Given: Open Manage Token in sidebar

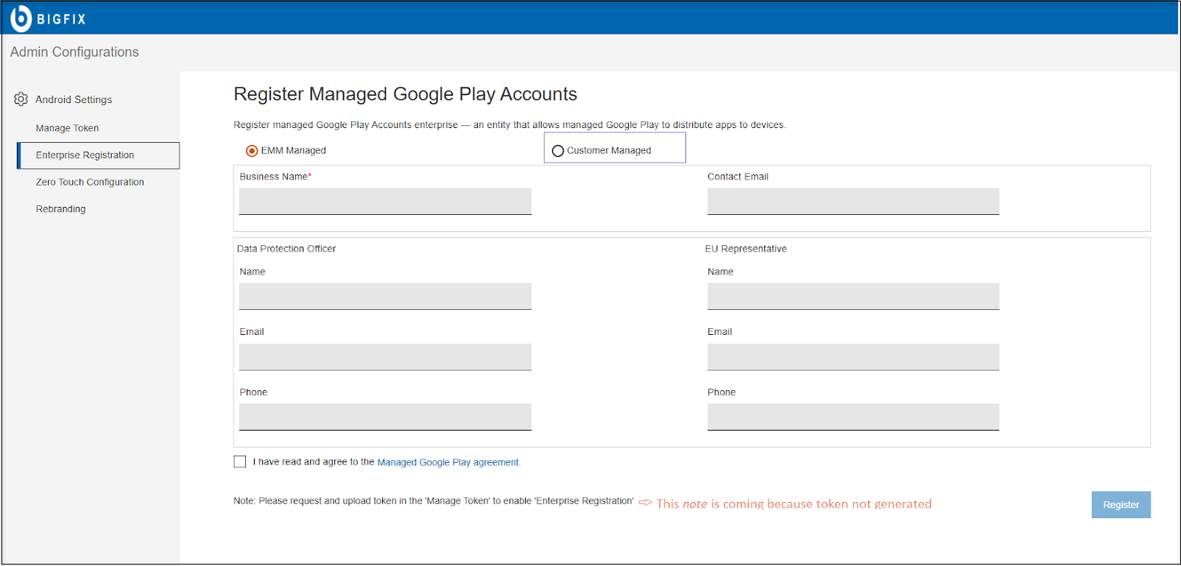Looking at the screenshot, I should coord(67,128).
